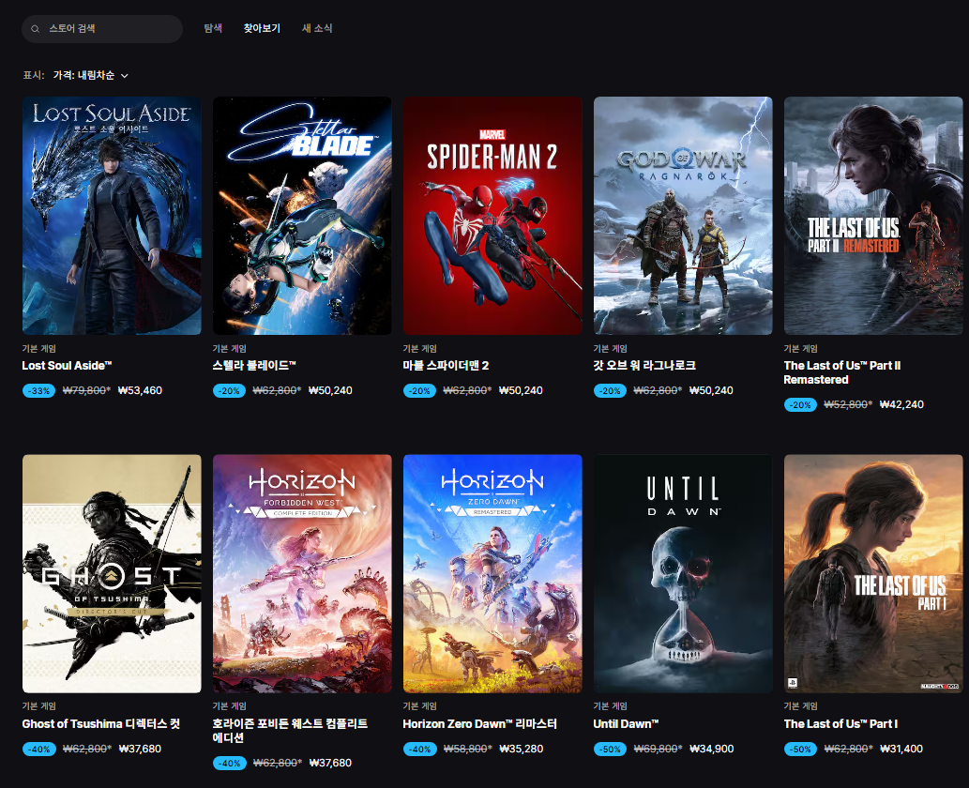The height and width of the screenshot is (788, 969).
Task: Click the Until Dawn™ title link
Action: click(x=626, y=724)
